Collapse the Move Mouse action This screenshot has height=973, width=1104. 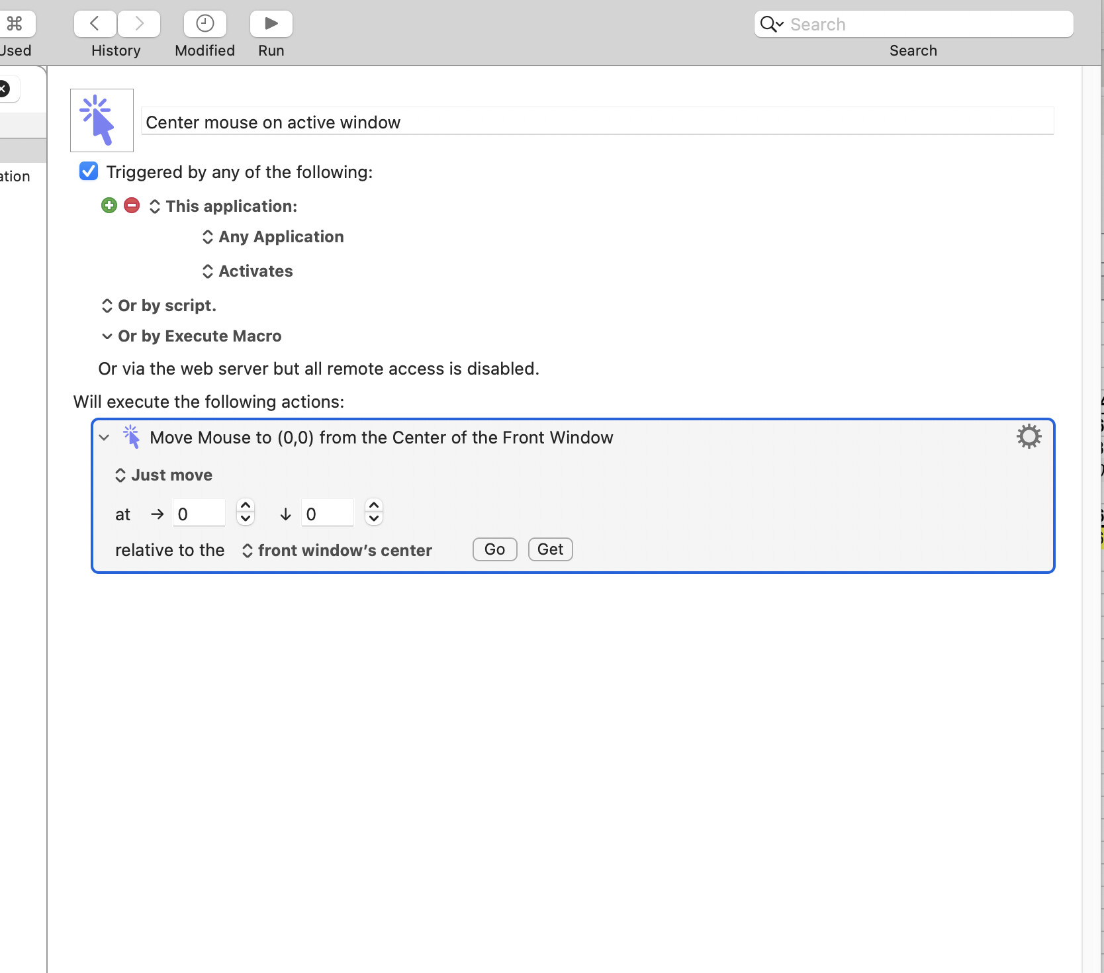104,438
